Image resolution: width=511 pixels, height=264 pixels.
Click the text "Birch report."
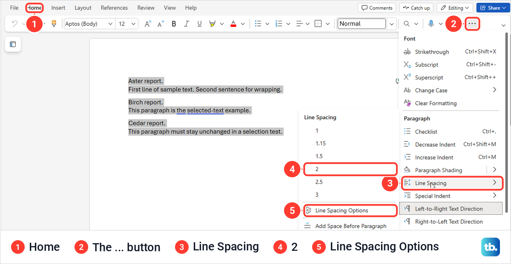(146, 102)
